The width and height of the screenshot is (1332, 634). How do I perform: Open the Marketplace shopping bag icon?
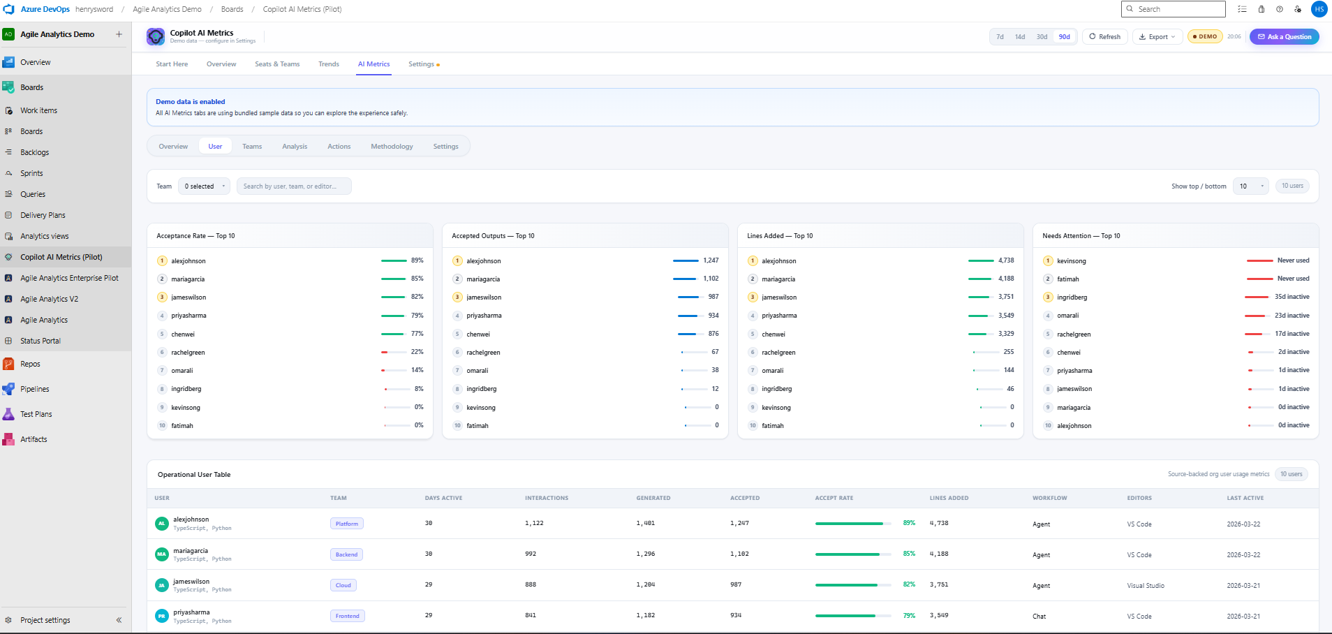[x=1261, y=9]
